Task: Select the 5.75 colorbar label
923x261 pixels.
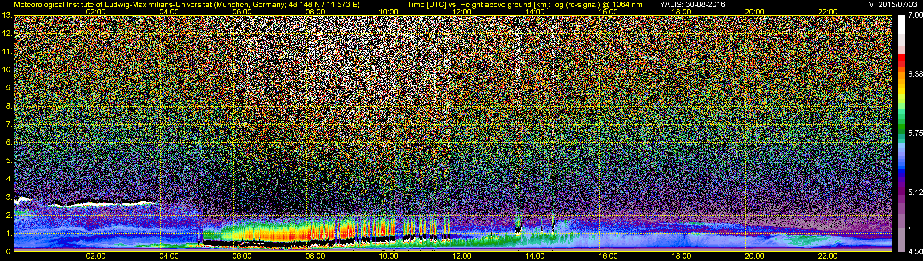Action: [915, 133]
